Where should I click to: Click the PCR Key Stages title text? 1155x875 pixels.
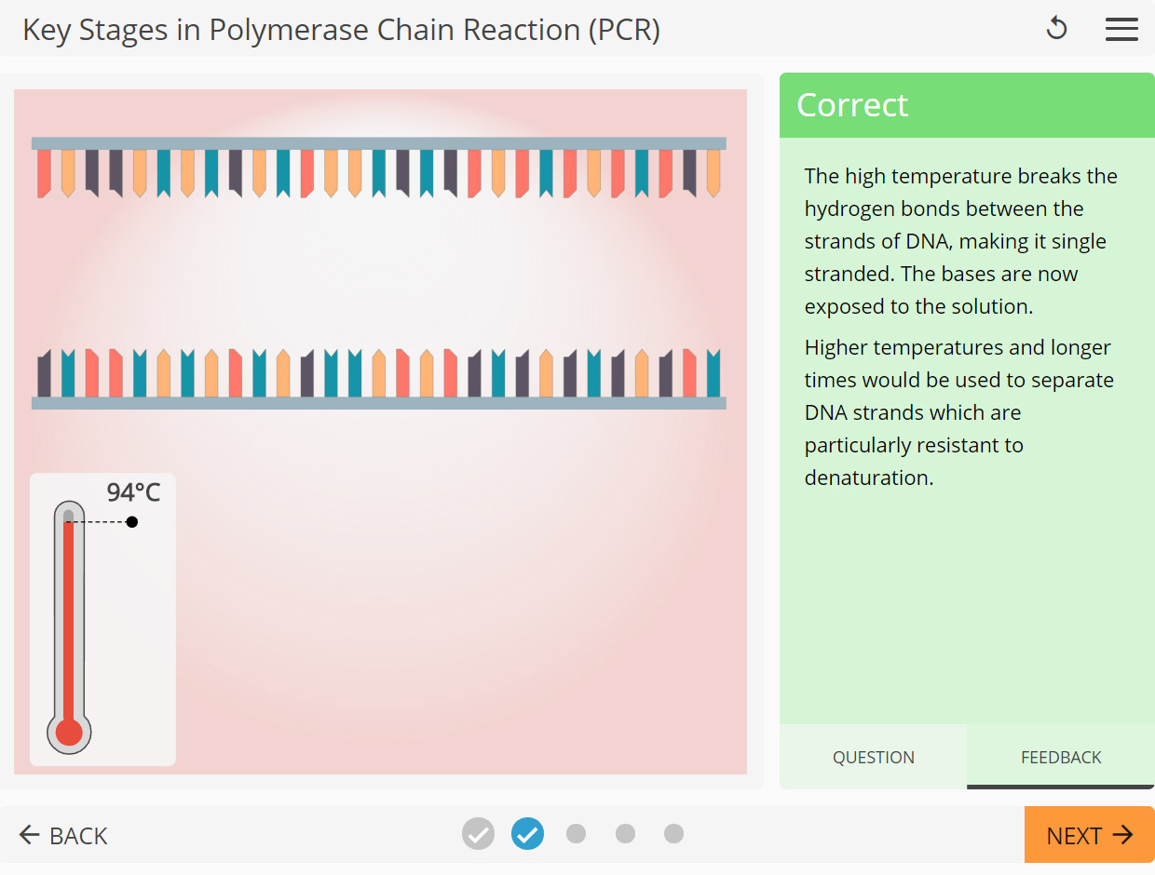341,30
